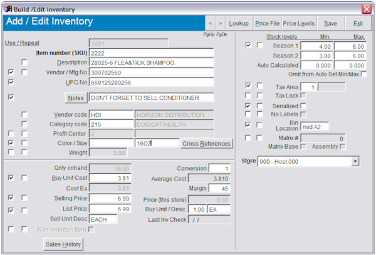Open the Price File
The height and width of the screenshot is (255, 376).
tap(267, 23)
